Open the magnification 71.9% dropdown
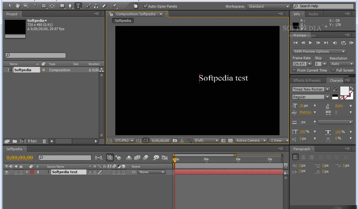This screenshot has height=209, width=358. coord(124,140)
